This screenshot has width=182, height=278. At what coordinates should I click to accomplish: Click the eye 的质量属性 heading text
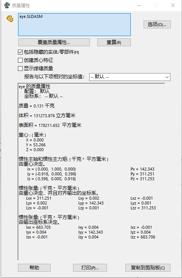tap(35, 87)
